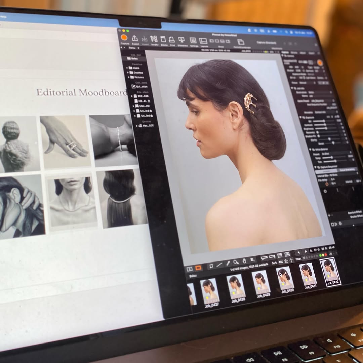This screenshot has width=363, height=363.
Task: Expand the Users folder in Favorites
Action: pyautogui.click(x=127, y=68)
